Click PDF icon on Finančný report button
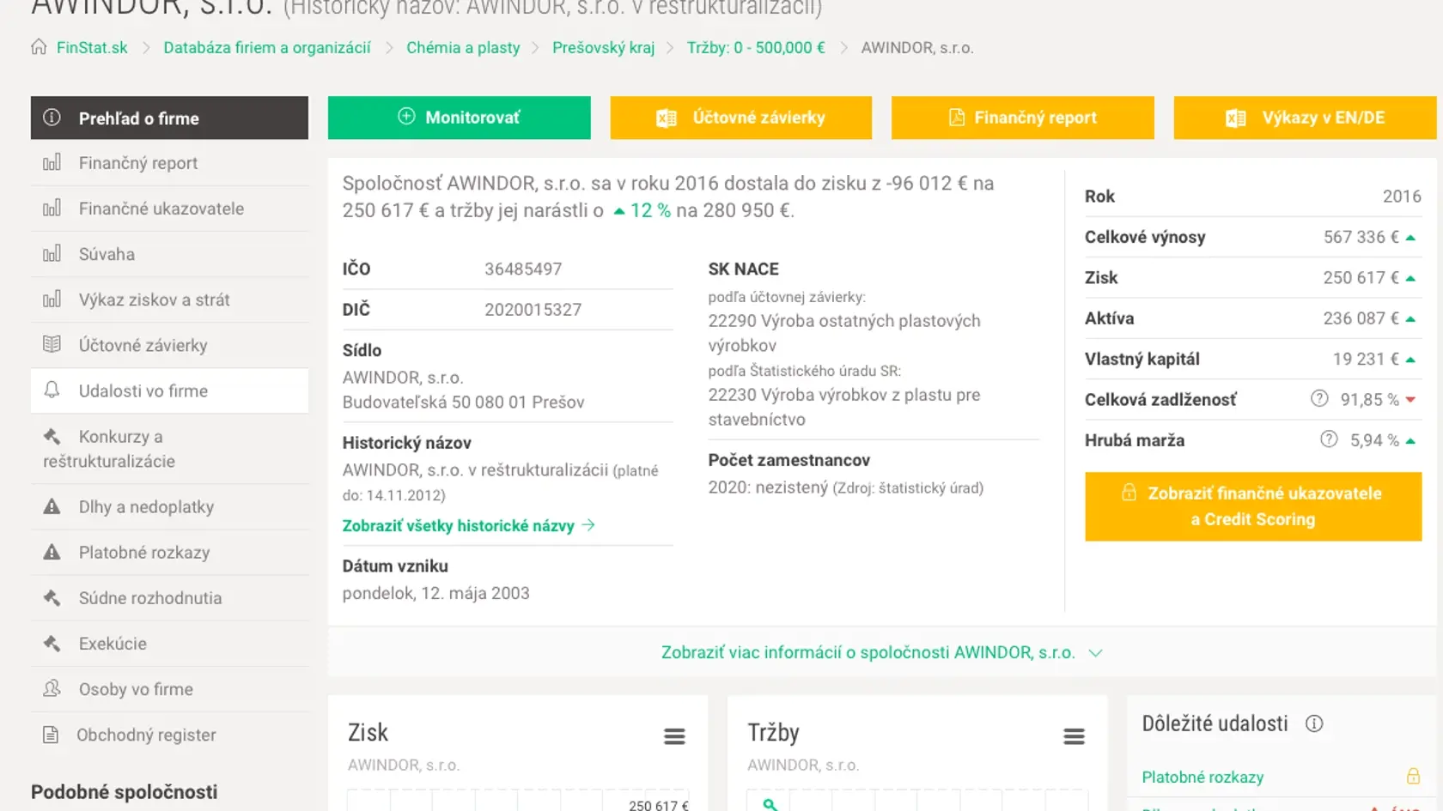The height and width of the screenshot is (811, 1443). 956,118
